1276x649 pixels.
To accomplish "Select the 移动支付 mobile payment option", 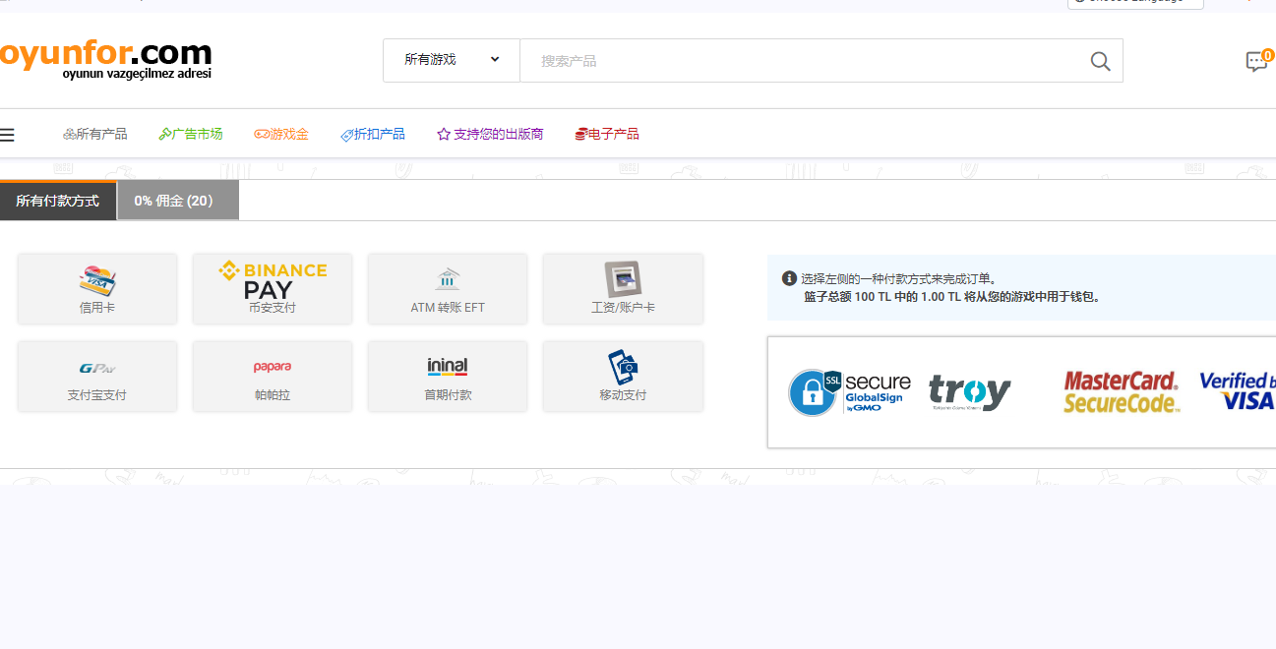I will pyautogui.click(x=622, y=376).
